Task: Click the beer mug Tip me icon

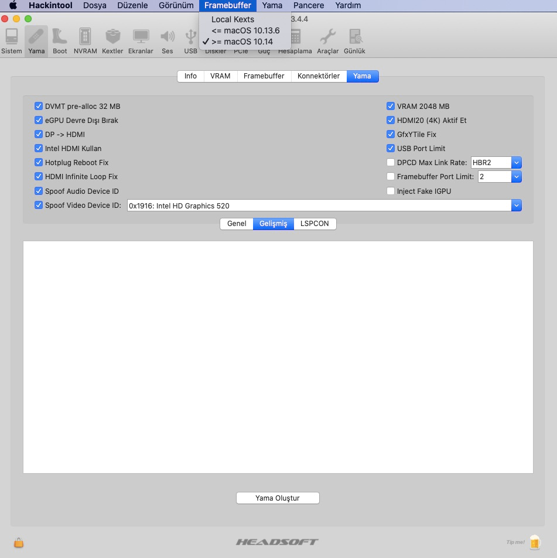Action: coord(534,542)
